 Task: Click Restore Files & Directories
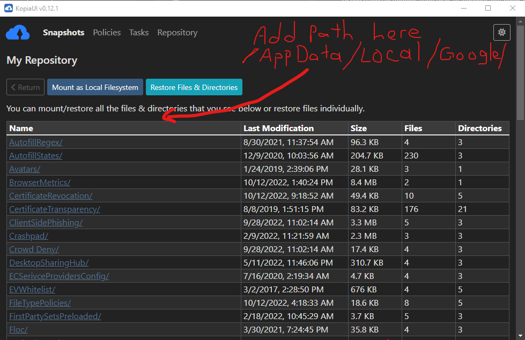[x=194, y=87]
